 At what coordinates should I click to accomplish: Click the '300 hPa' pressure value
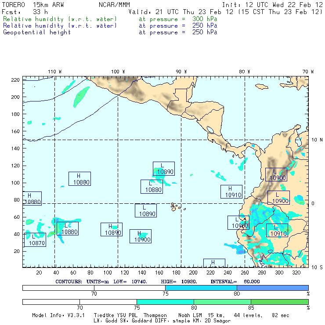point(205,19)
